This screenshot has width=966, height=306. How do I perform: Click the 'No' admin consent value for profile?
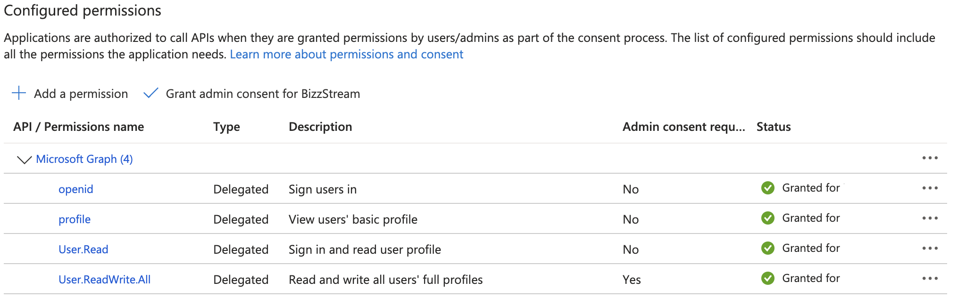pyautogui.click(x=631, y=219)
